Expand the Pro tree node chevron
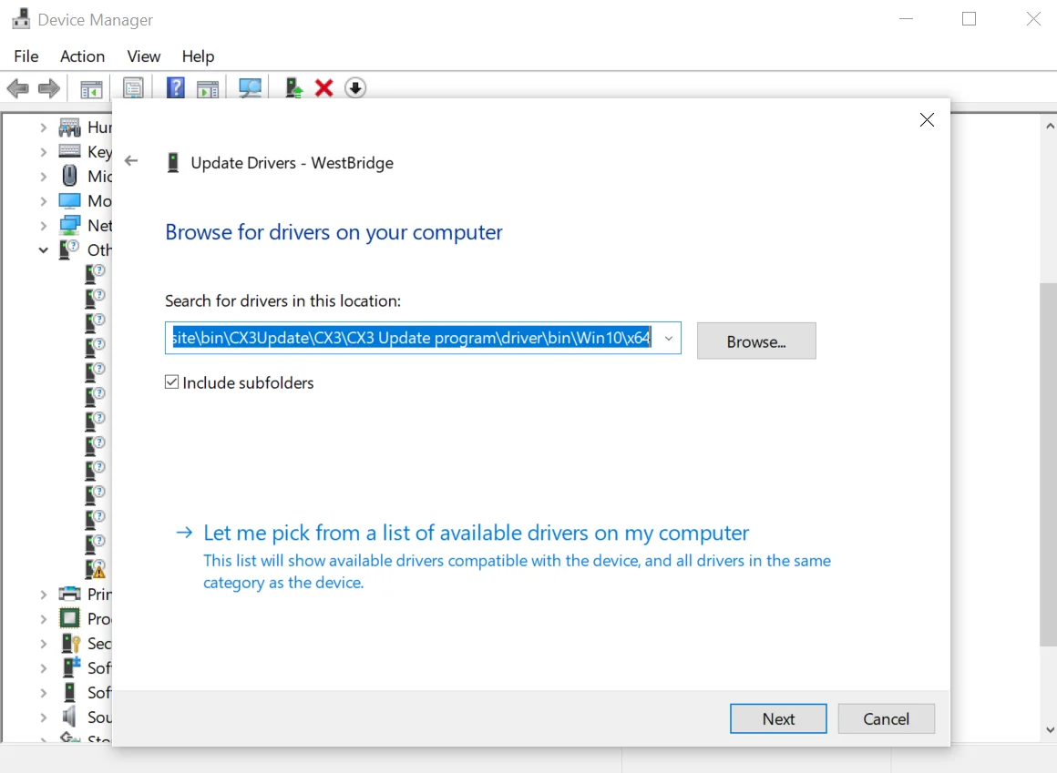This screenshot has height=773, width=1057. click(x=43, y=619)
